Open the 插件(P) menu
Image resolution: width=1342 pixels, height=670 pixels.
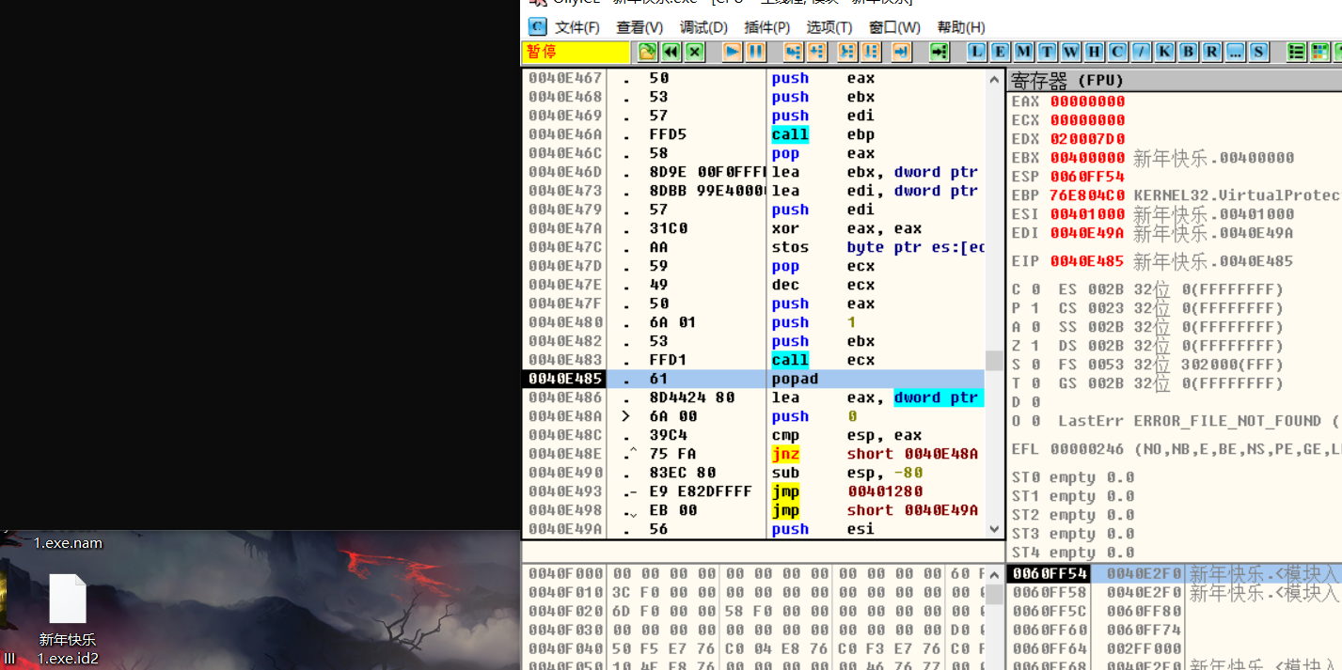tap(766, 27)
